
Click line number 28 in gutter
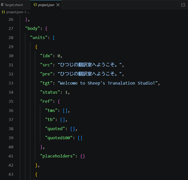coord(11,38)
